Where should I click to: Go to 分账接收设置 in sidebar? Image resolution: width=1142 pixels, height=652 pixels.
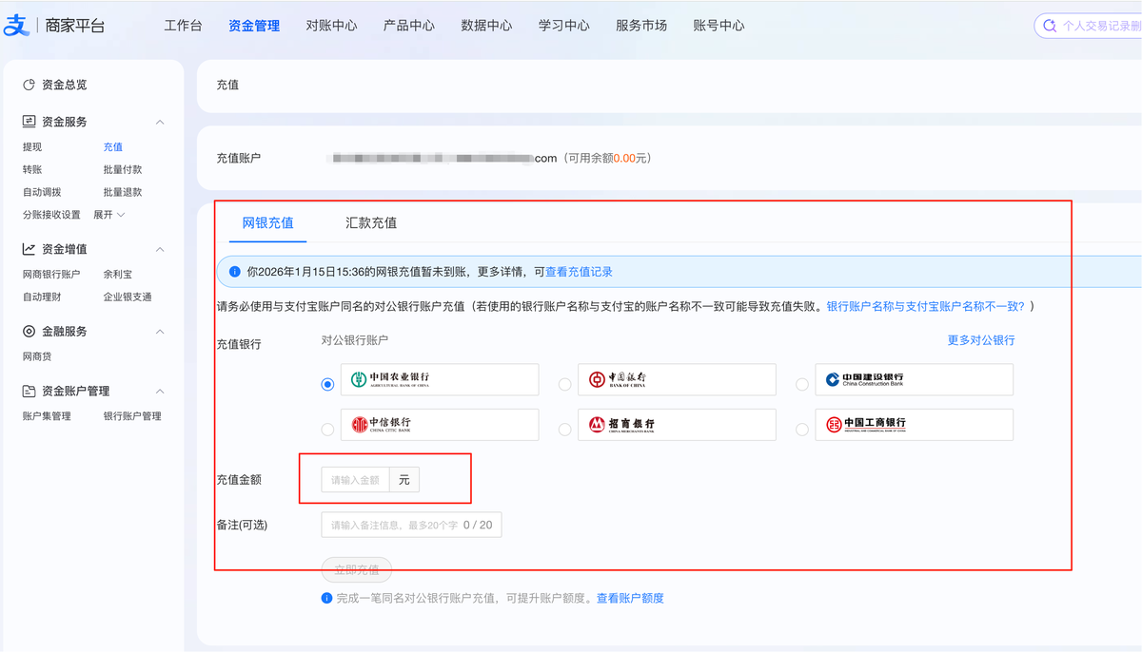tap(51, 215)
